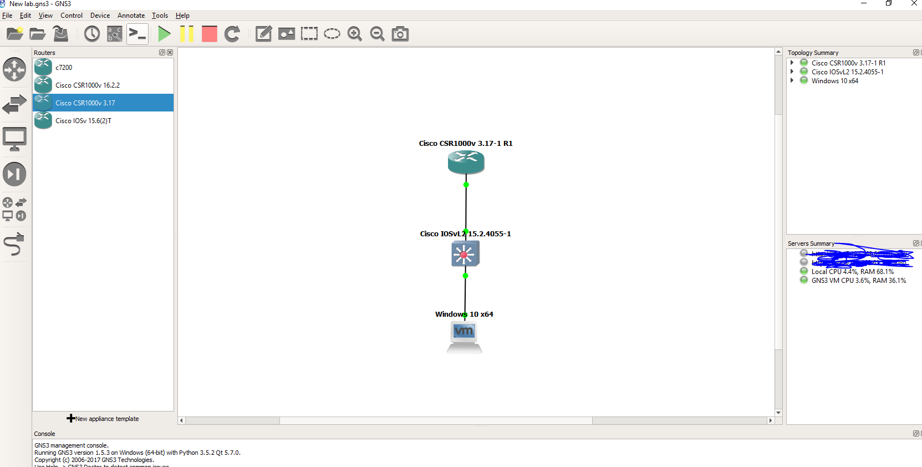The image size is (922, 467).
Task: Reload all devices icon
Action: point(232,34)
